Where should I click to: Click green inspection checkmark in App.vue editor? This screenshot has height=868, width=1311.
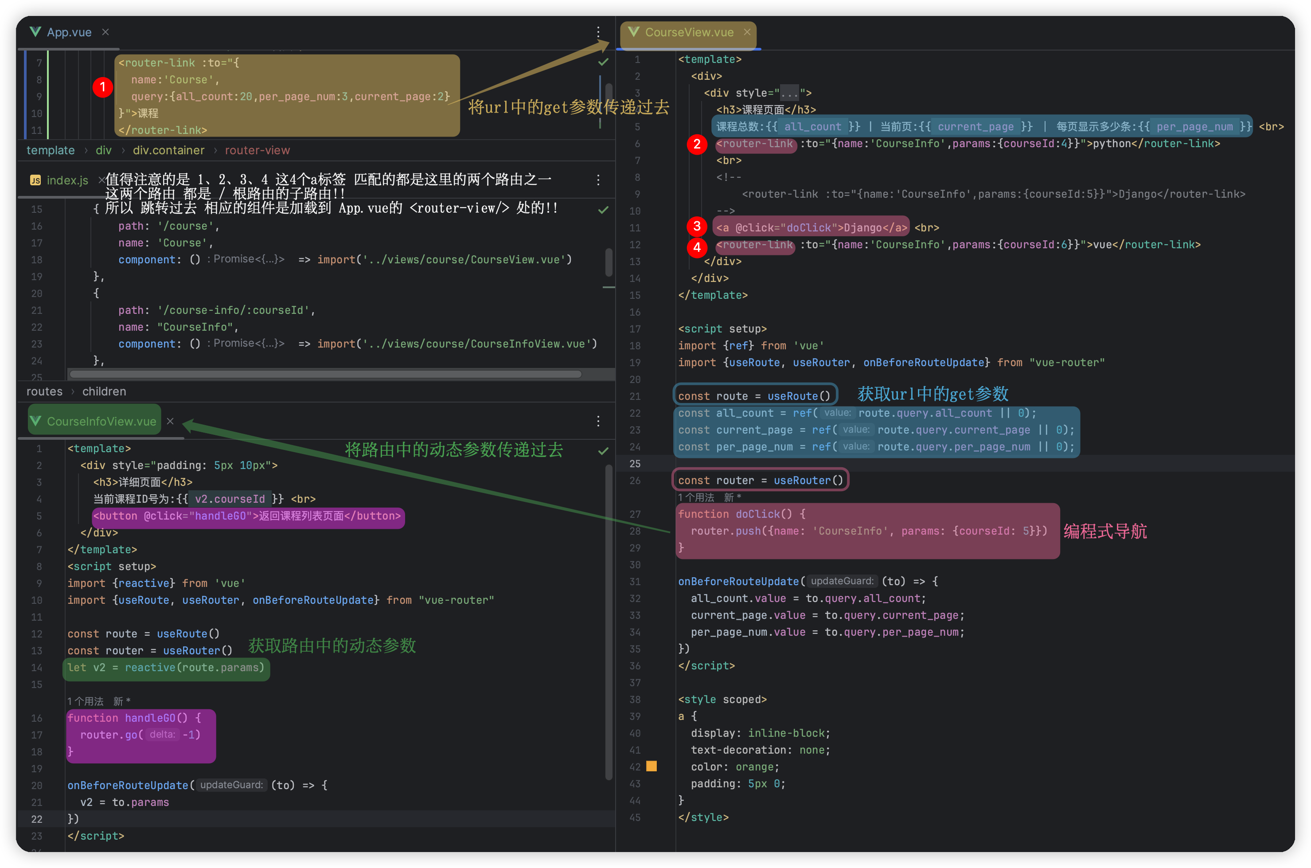click(603, 63)
